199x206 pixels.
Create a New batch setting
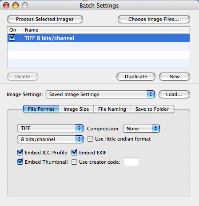tap(175, 77)
